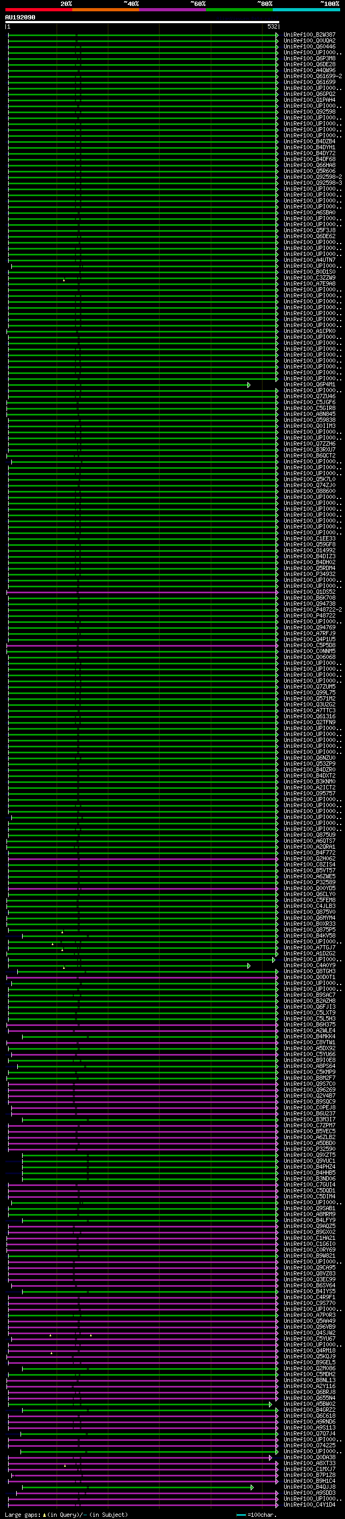This screenshot has height=1519, width=345.
Task: Open hit UniRef100_Q61699-2
Action: (313, 76)
